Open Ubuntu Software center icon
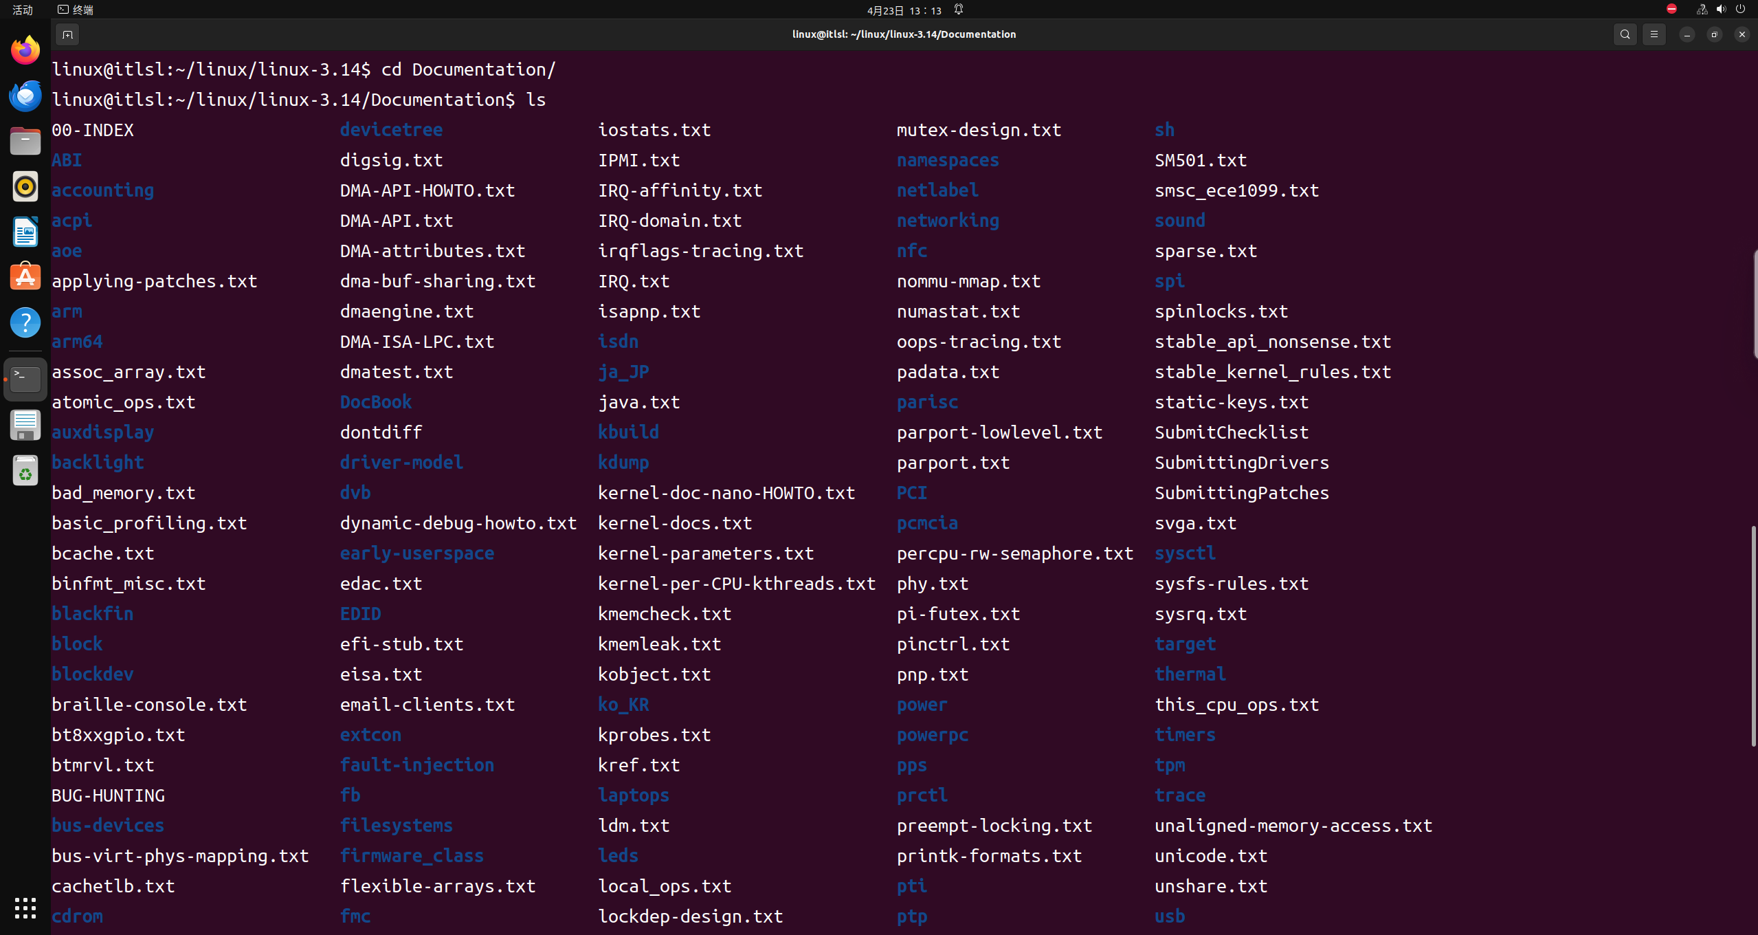1758x935 pixels. point(25,277)
